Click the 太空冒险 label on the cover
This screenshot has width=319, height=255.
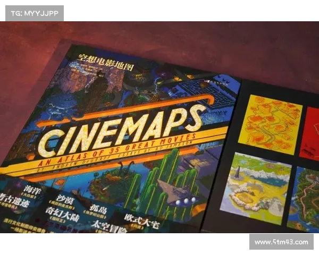tap(109, 227)
